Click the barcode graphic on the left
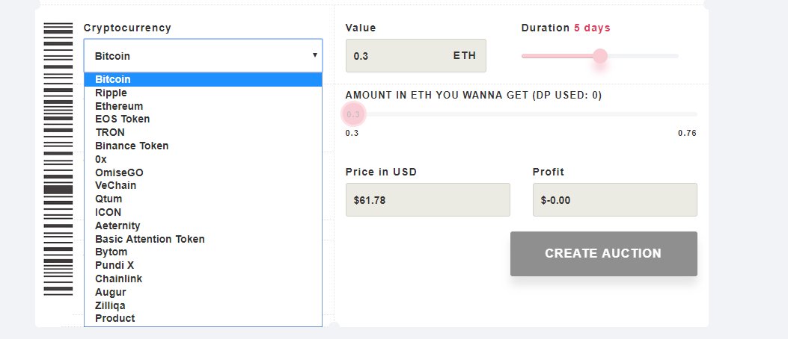 pyautogui.click(x=58, y=159)
